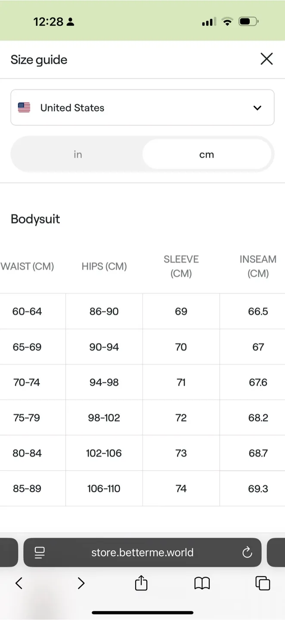285x620 pixels.
Task: Reload the store.betterme.world page
Action: coord(247,552)
